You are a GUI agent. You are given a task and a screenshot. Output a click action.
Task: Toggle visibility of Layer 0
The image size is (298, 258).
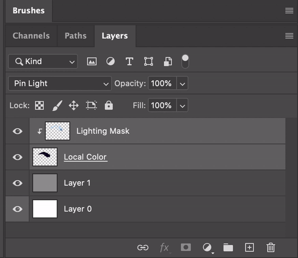(17, 209)
